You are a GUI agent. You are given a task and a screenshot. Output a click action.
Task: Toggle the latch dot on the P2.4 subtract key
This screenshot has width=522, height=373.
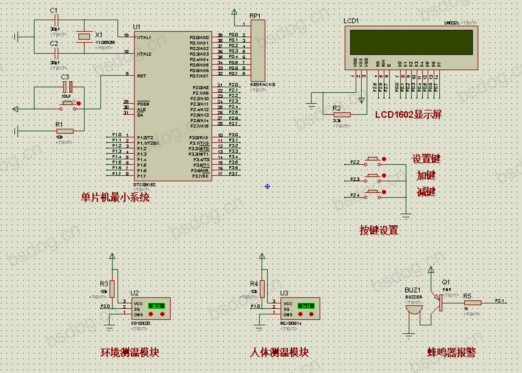[x=384, y=192]
